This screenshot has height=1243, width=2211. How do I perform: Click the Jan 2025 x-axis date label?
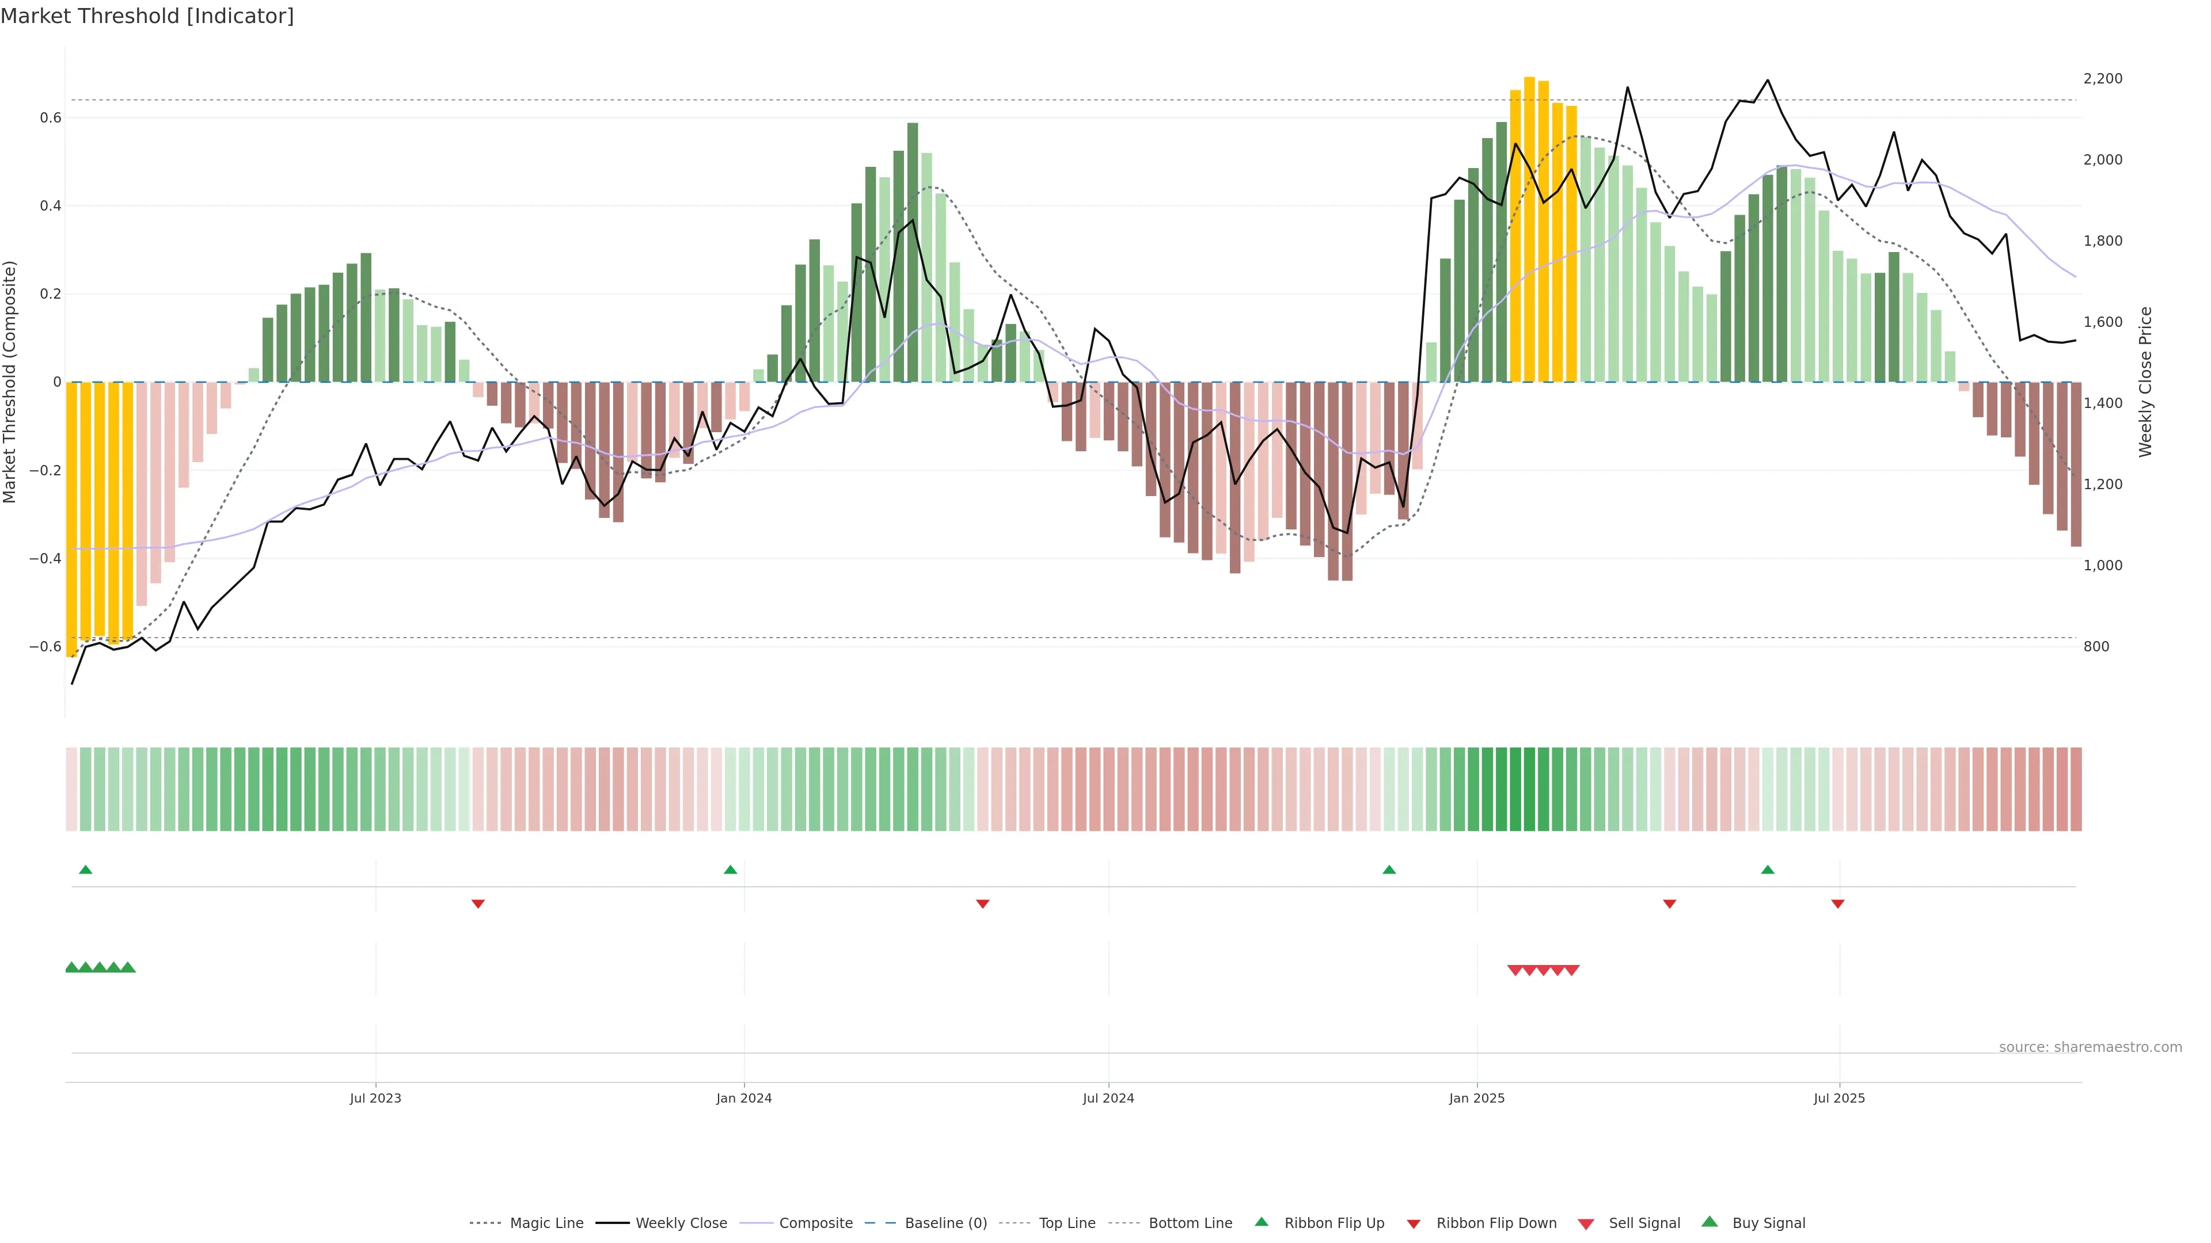click(x=1476, y=1098)
